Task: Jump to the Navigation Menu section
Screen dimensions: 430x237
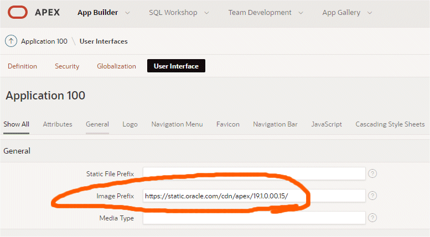Action: [177, 124]
